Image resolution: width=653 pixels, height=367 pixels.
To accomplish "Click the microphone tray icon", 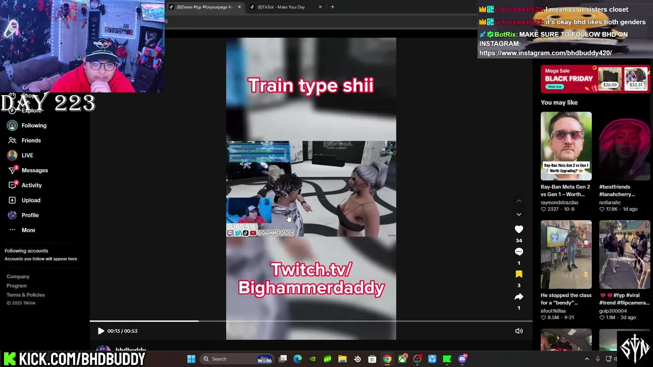I will point(597,359).
